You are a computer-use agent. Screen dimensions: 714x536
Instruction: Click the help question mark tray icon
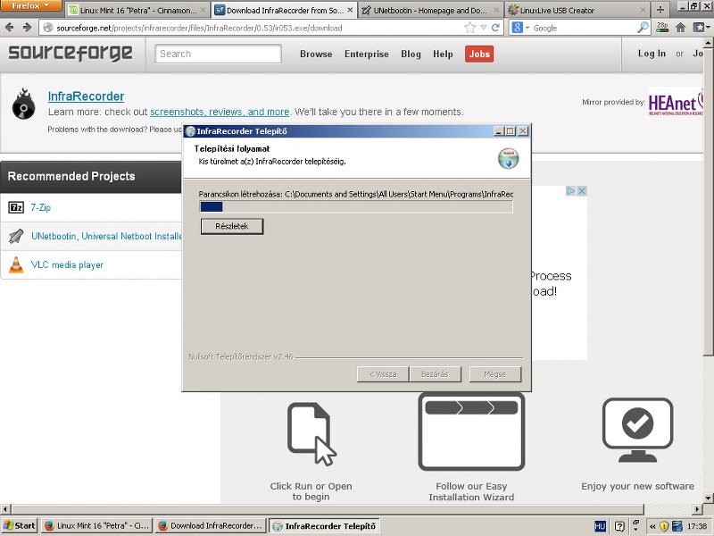point(619,526)
